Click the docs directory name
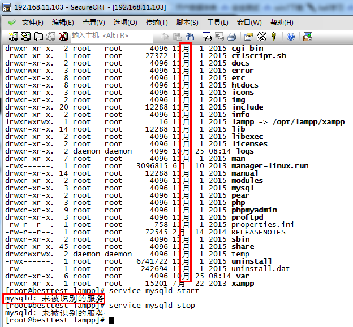 [240, 63]
